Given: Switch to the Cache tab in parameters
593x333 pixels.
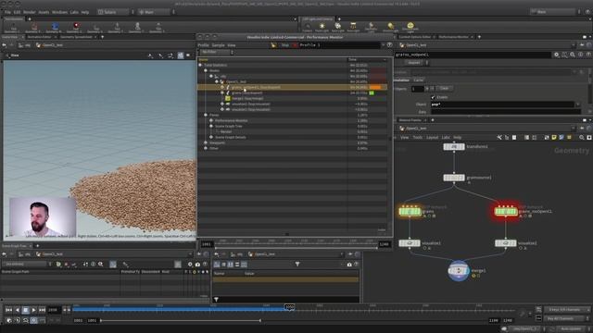Looking at the screenshot, I should pos(418,80).
